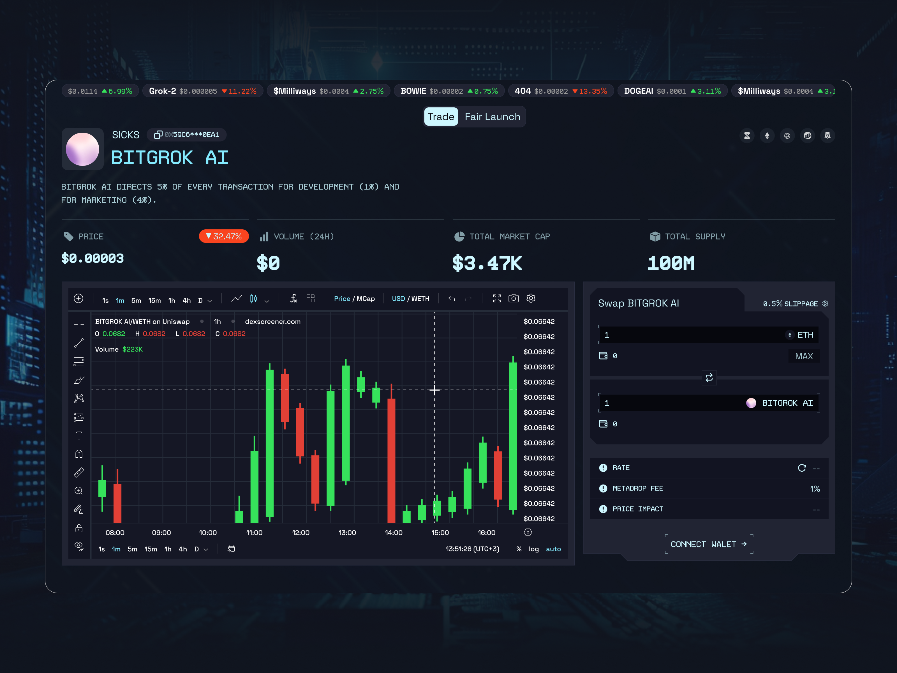
Task: Click the camera snapshot icon on chart toolbar
Action: click(x=514, y=298)
